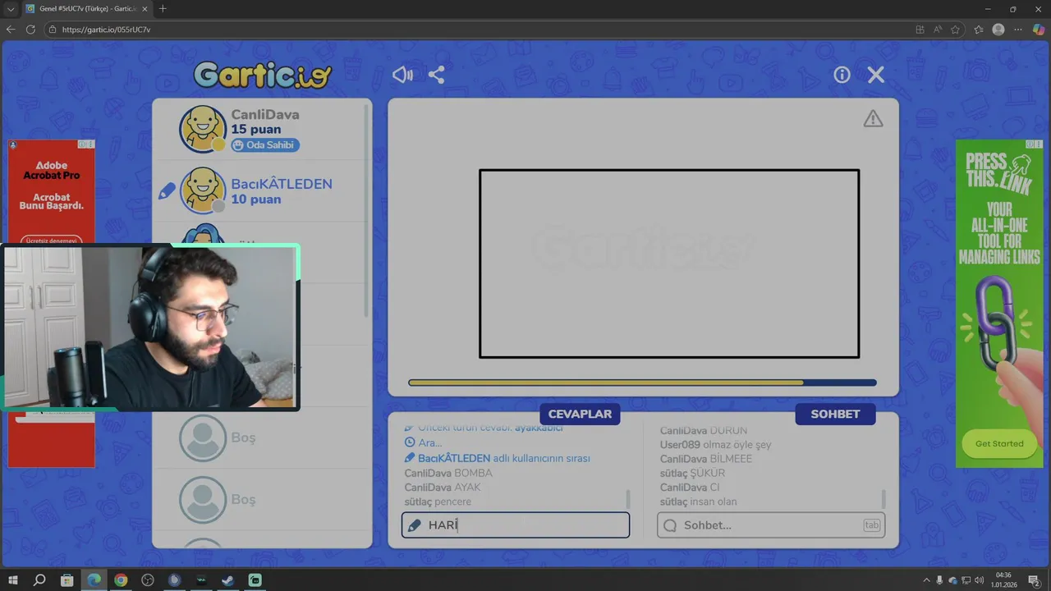Screen dimensions: 1051x591
Task: Show hidden system tray icons
Action: (x=927, y=580)
